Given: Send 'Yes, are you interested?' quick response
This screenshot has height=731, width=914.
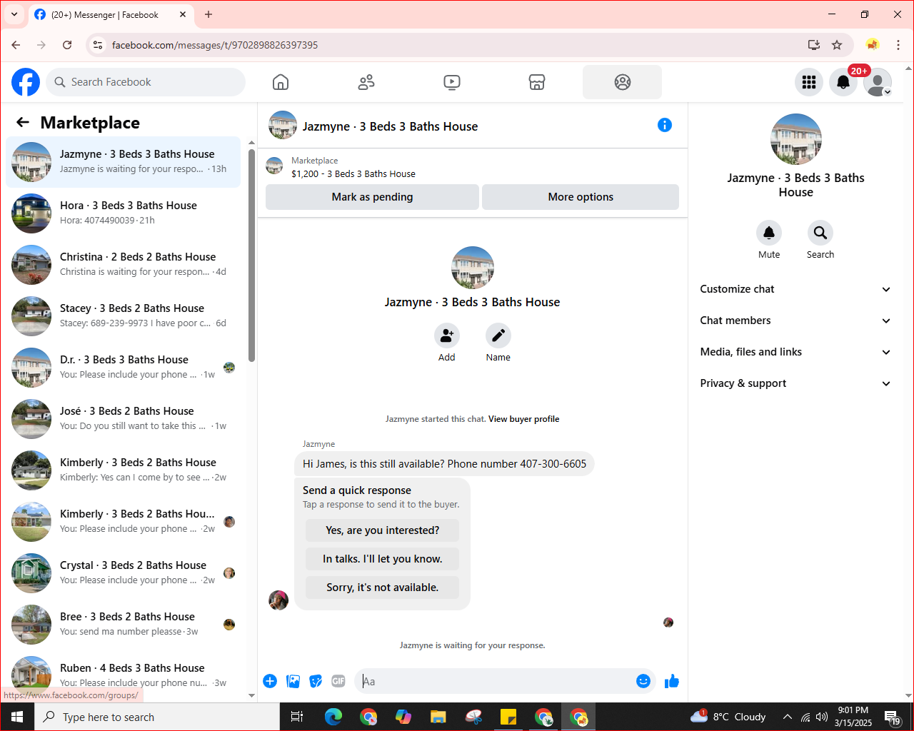Looking at the screenshot, I should pos(382,530).
